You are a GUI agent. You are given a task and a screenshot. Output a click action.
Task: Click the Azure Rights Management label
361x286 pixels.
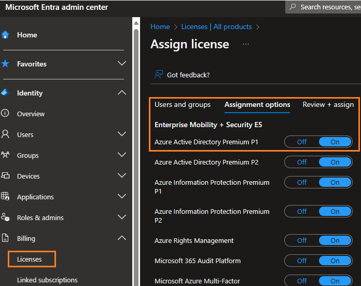click(x=194, y=241)
